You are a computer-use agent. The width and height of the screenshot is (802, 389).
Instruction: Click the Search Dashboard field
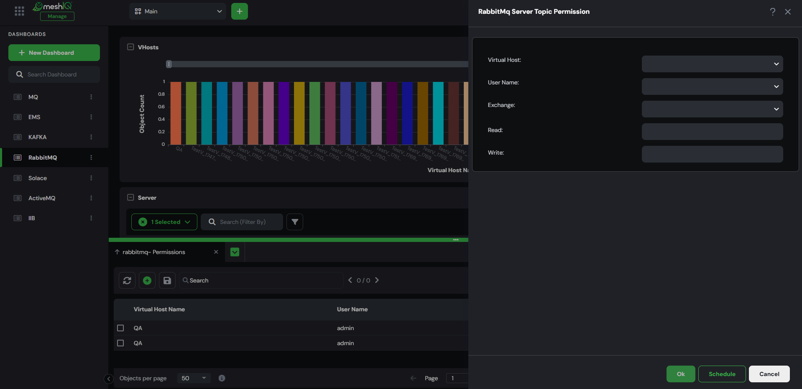[54, 74]
